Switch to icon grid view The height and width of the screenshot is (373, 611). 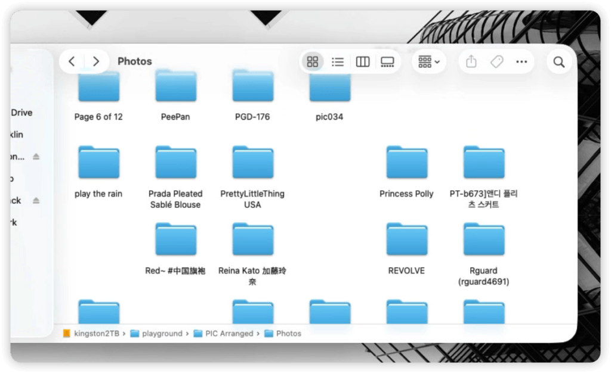point(313,61)
